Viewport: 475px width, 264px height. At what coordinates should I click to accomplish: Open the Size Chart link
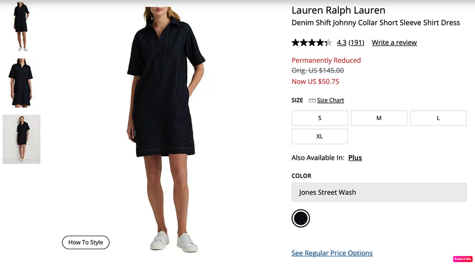pyautogui.click(x=330, y=100)
